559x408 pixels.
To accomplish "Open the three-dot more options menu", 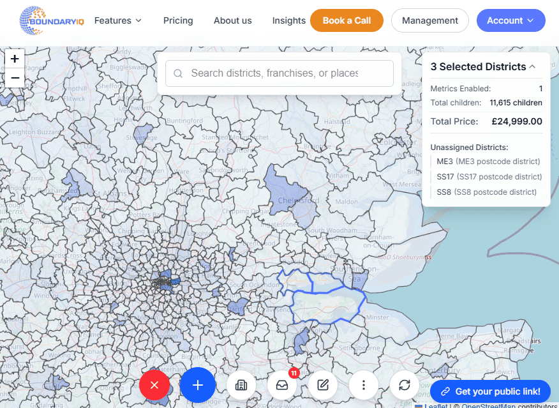I will pos(364,385).
